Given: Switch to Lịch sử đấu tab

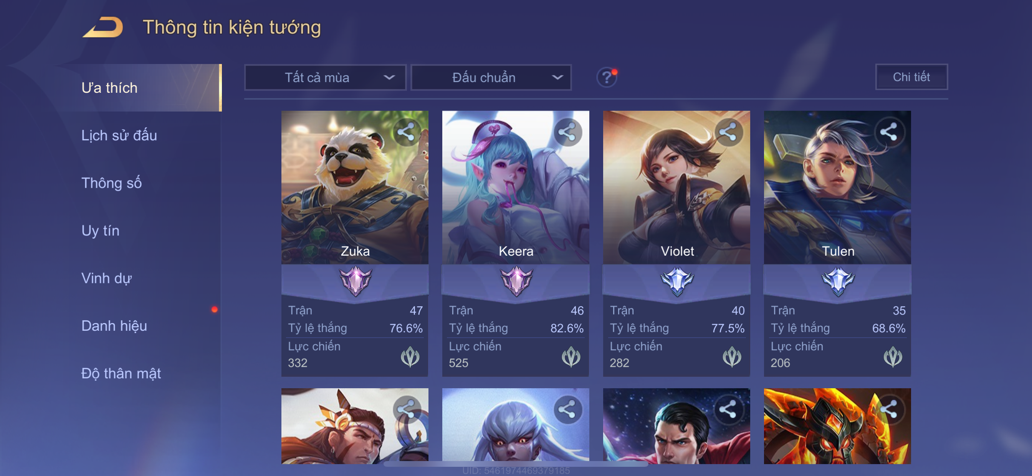Looking at the screenshot, I should click(119, 135).
